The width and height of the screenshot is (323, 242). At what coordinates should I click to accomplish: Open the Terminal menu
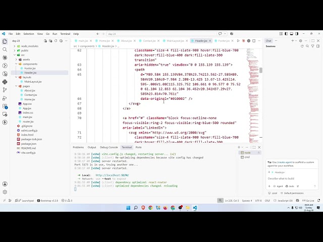point(65,34)
